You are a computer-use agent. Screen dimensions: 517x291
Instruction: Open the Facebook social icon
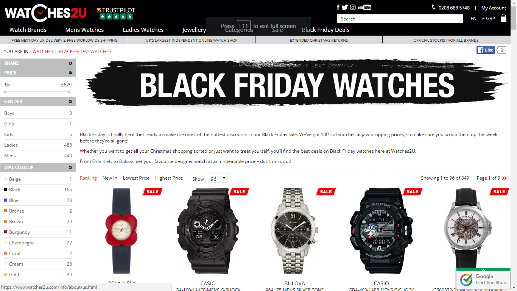pyautogui.click(x=338, y=7)
